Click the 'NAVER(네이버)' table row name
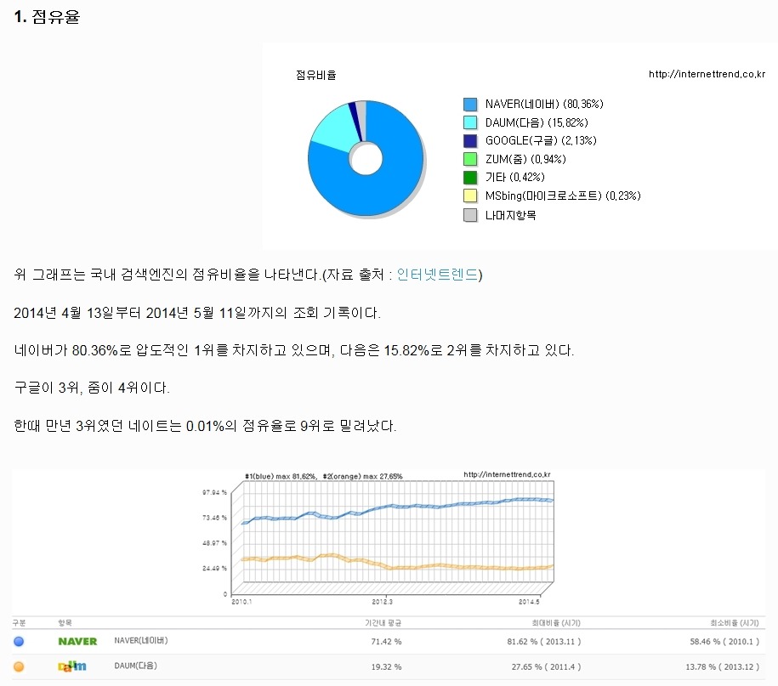The width and height of the screenshot is (778, 686). 141,641
